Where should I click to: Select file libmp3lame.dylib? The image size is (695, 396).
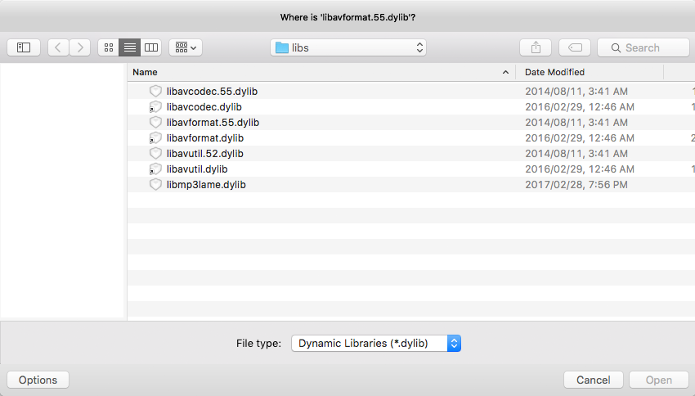click(x=411, y=184)
